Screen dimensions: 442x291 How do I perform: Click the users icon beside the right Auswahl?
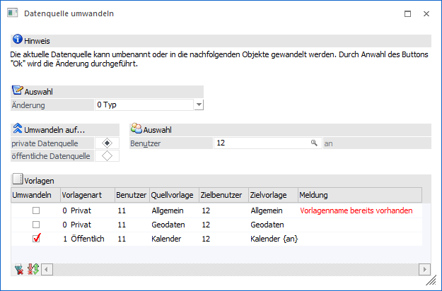[x=136, y=129]
